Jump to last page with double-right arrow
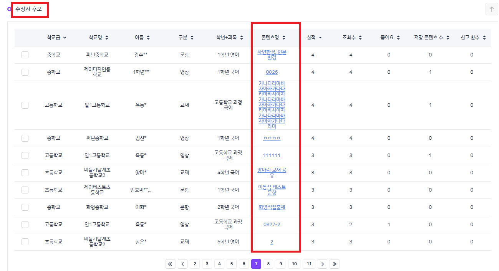499x271 pixels. [334, 264]
